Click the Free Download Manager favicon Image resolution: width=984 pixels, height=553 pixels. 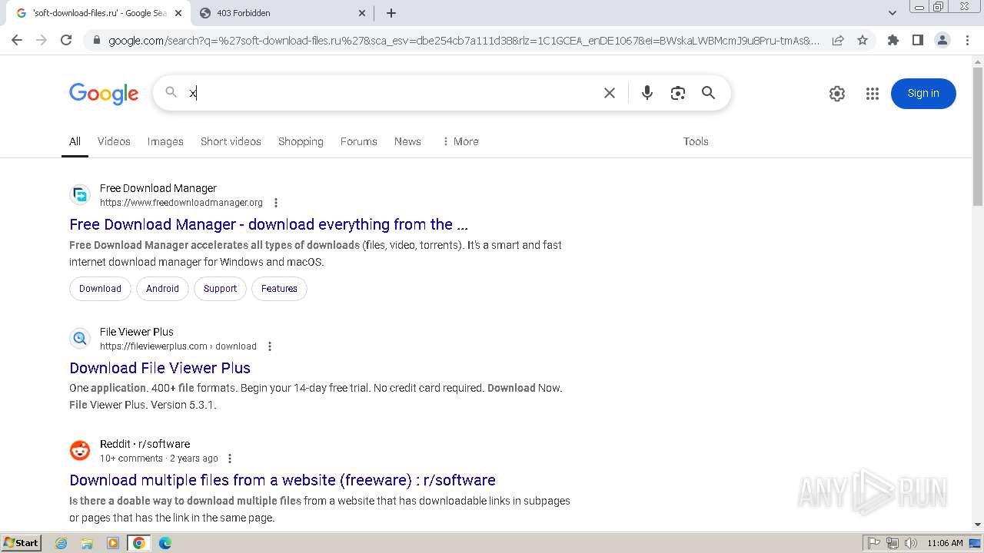coord(80,195)
